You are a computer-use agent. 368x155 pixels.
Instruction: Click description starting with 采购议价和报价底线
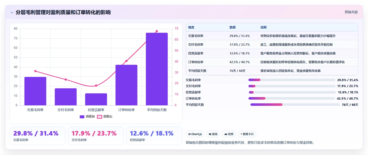pos(298,36)
